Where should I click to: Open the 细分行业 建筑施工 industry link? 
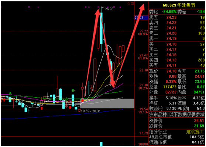point(195,132)
